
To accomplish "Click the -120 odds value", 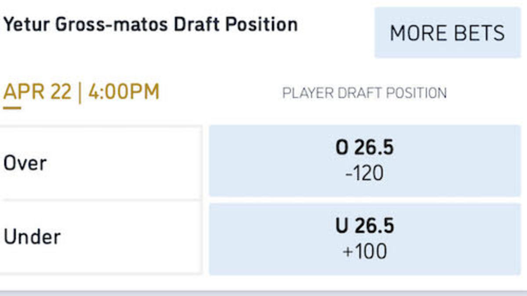I will coord(364,174).
